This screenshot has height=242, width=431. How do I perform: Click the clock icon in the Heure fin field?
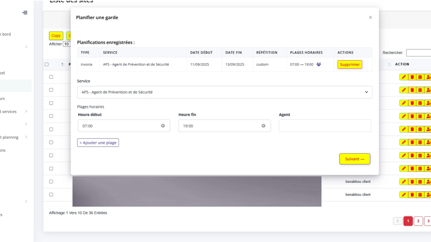tap(263, 126)
